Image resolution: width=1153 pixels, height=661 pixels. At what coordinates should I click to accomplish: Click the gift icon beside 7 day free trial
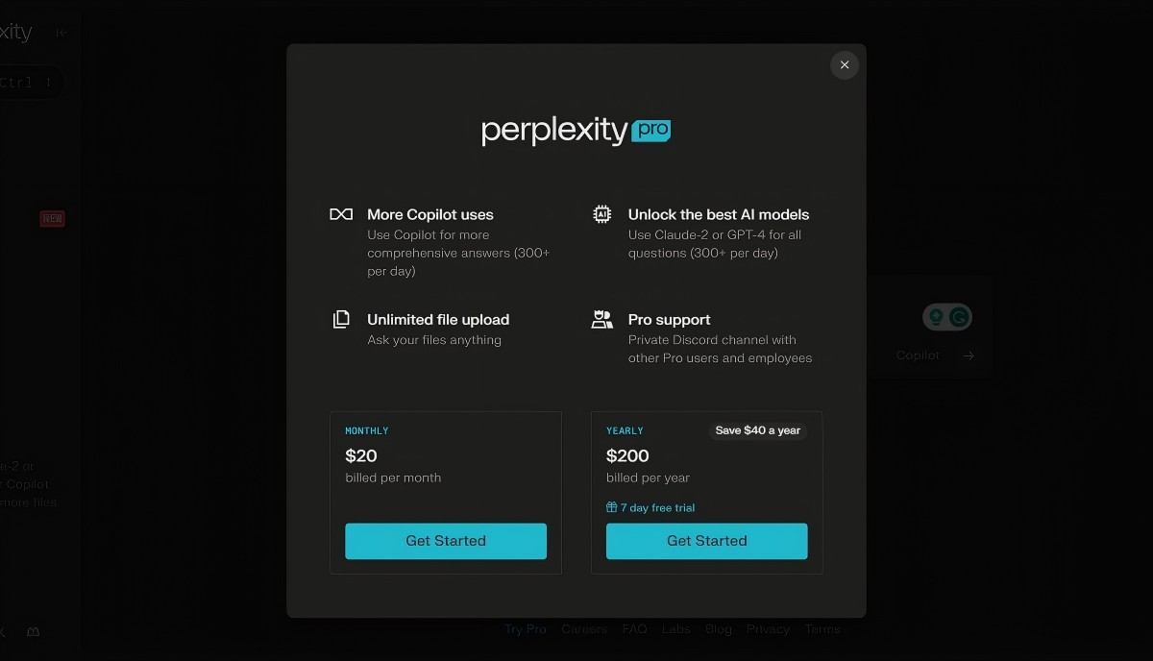pos(609,507)
